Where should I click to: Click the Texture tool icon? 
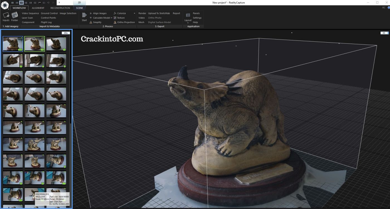[115, 18]
